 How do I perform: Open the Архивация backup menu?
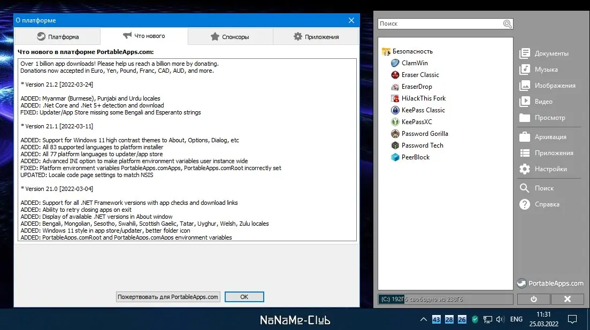543,137
